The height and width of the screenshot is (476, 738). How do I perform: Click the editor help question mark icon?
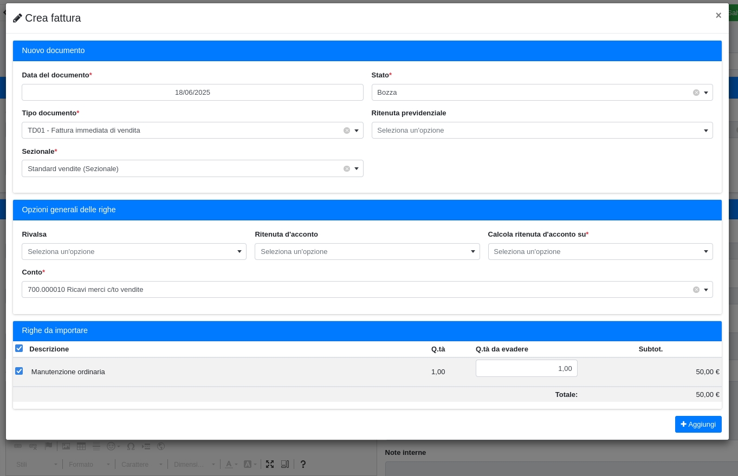pos(303,464)
